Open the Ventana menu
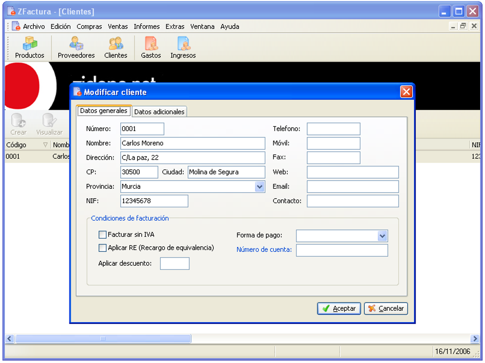This screenshot has width=485, height=363. 202,27
